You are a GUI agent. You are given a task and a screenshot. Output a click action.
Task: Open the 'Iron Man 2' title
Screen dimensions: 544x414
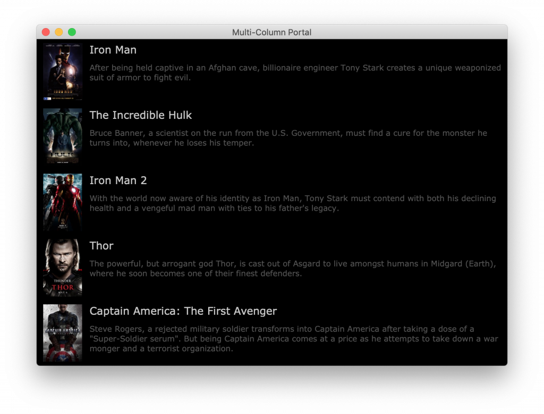pyautogui.click(x=118, y=180)
